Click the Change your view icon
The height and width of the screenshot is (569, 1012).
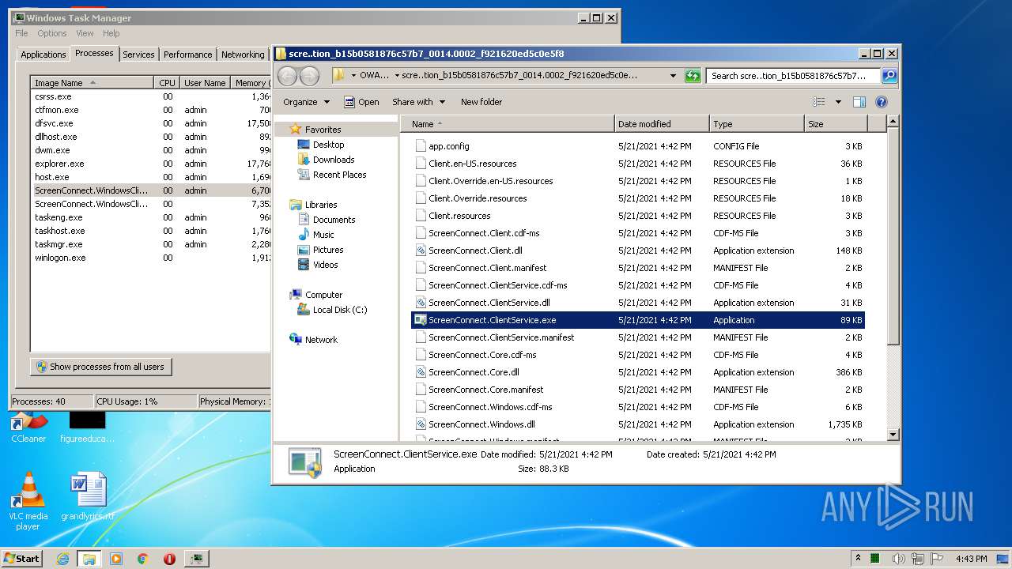[819, 102]
